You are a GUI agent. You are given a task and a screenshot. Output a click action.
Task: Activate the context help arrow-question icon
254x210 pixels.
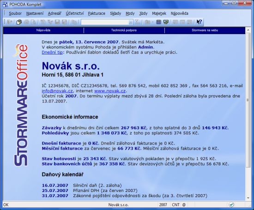(x=199, y=22)
